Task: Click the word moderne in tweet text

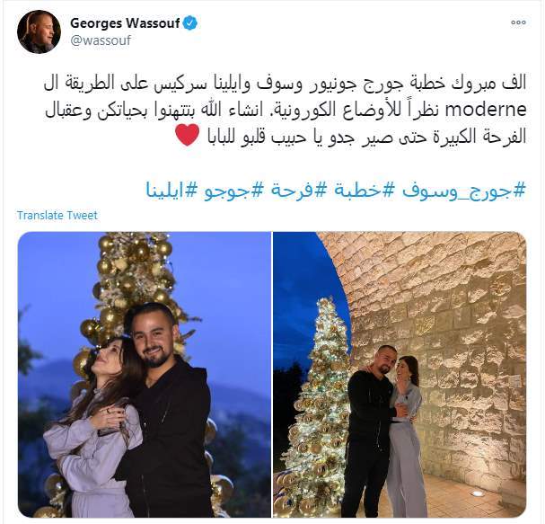Action: click(487, 111)
